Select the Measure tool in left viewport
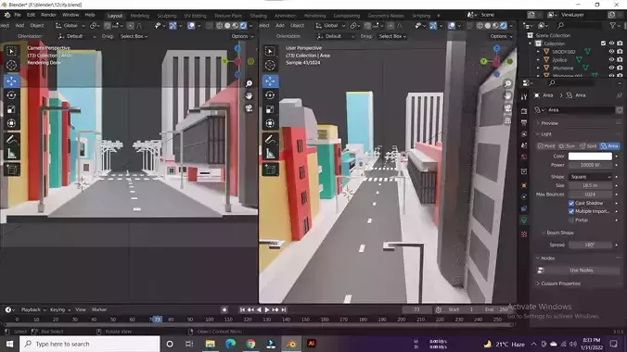This screenshot has height=352, width=627. tap(11, 154)
